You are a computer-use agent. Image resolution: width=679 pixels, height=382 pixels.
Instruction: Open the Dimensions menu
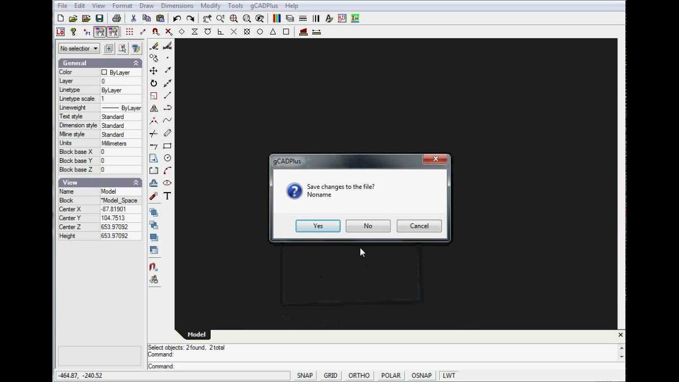177,6
